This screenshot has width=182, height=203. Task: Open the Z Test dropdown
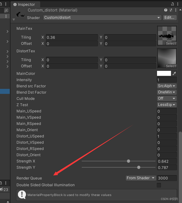coord(167,105)
